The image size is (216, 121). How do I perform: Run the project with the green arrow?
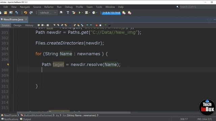[x=80, y=13]
